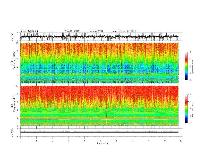Image resolution: width=204 pixels, height=158 pixels.
Task: Click the time axis tick labeled 7
Action: point(133,141)
